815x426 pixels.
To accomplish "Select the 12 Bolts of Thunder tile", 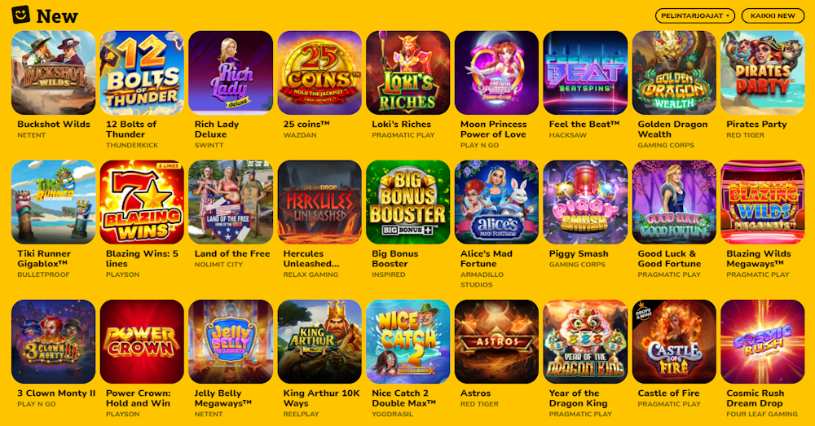I will 142,72.
